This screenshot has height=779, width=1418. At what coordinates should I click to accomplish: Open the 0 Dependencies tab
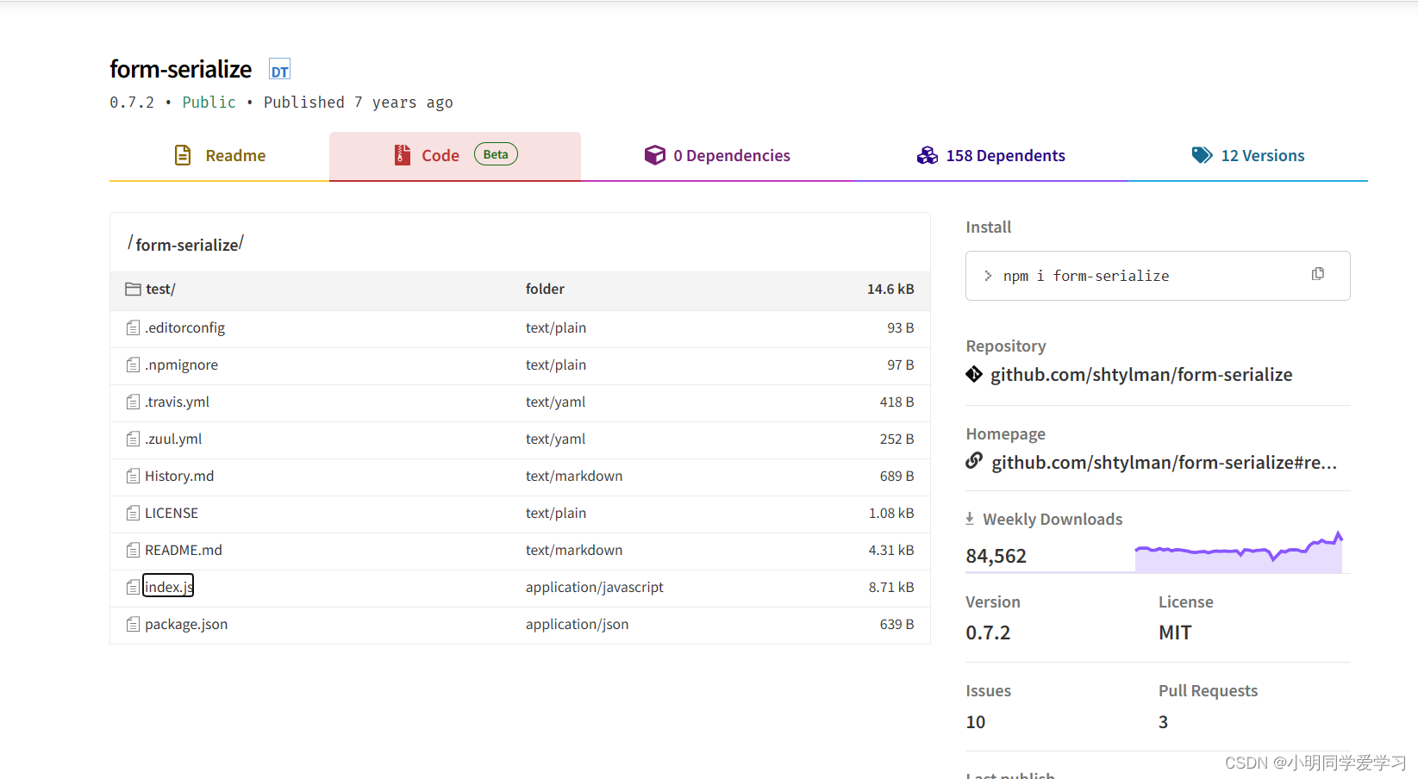pyautogui.click(x=717, y=156)
